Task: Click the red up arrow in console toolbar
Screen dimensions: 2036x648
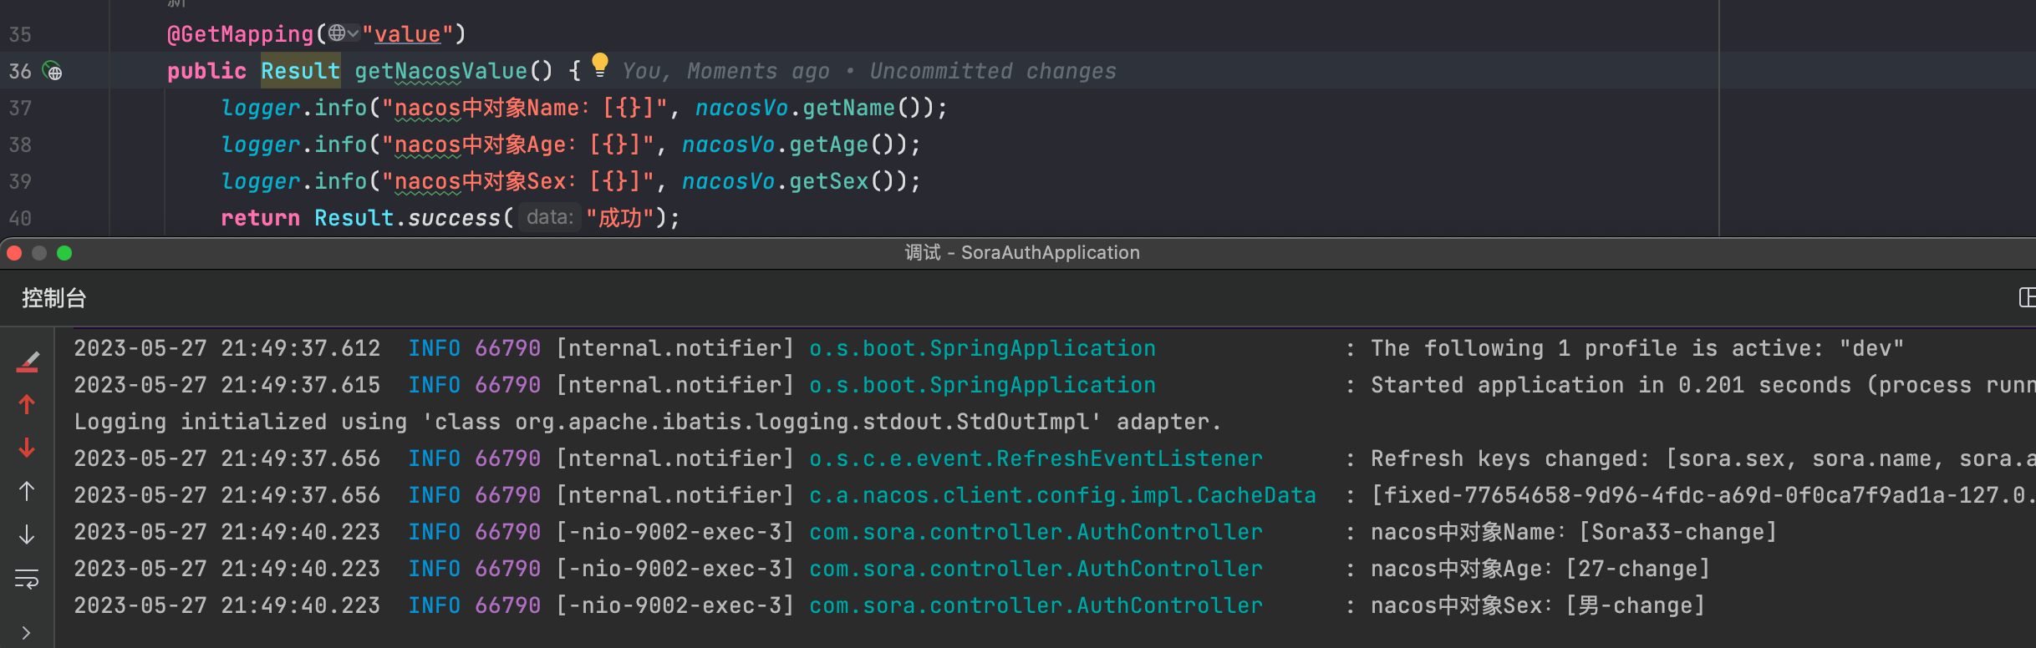Action: coord(27,405)
